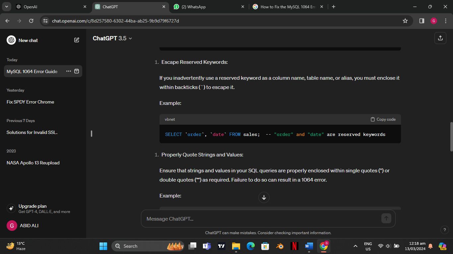Viewport: 453px width, 254px height.
Task: Open ChatGPT help via the question mark icon
Action: click(444, 230)
